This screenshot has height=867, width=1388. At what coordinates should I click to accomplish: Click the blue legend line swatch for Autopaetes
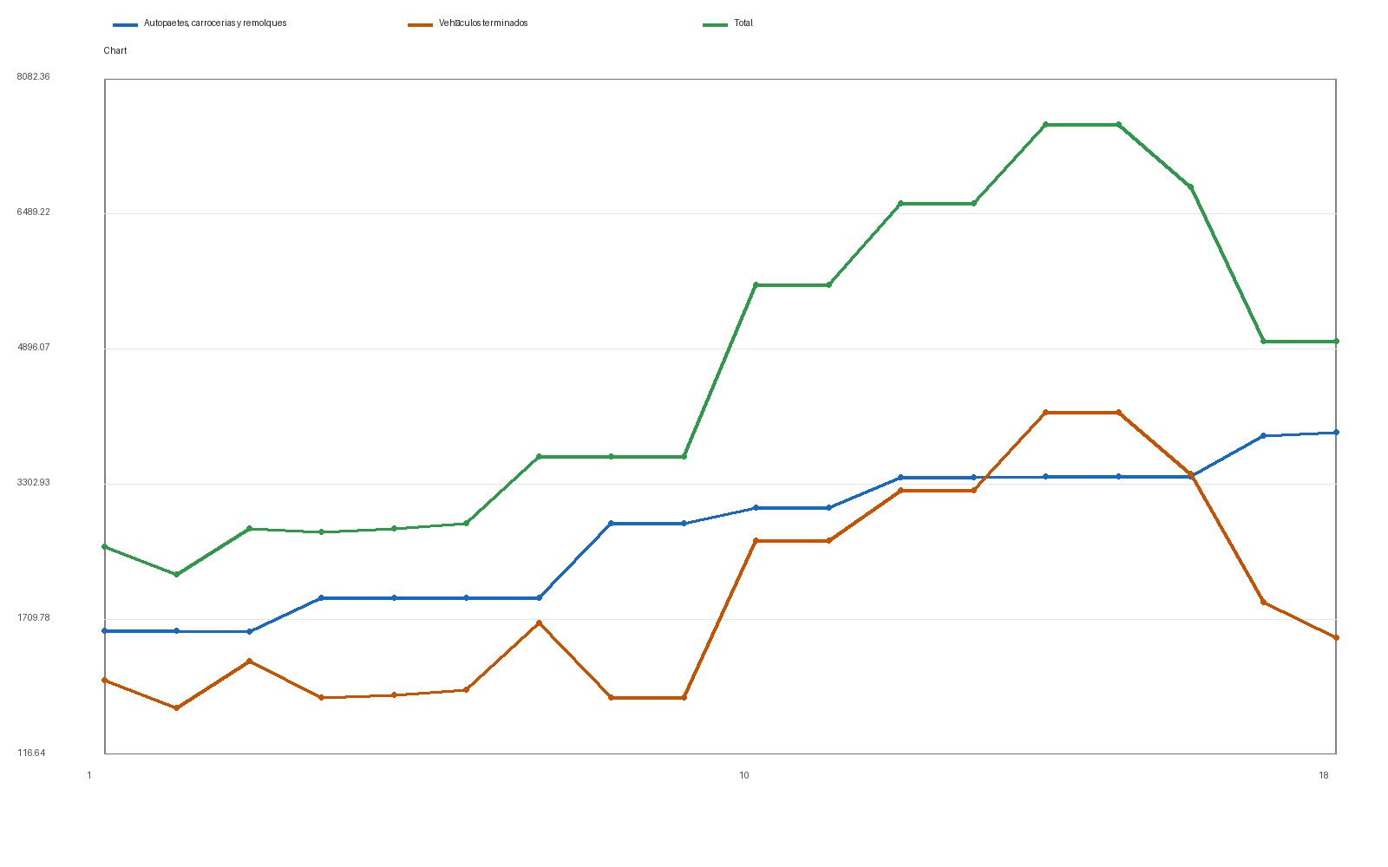click(126, 24)
